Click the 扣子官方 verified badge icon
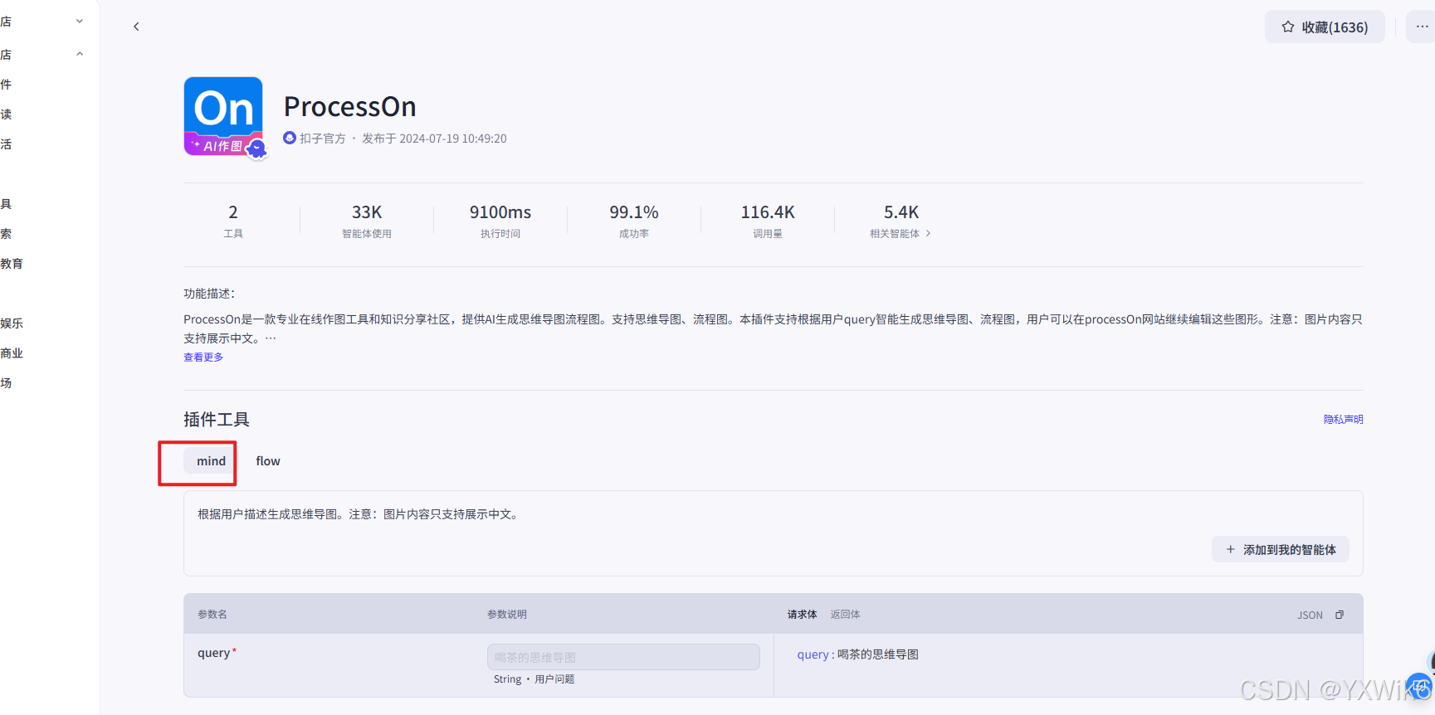 290,139
